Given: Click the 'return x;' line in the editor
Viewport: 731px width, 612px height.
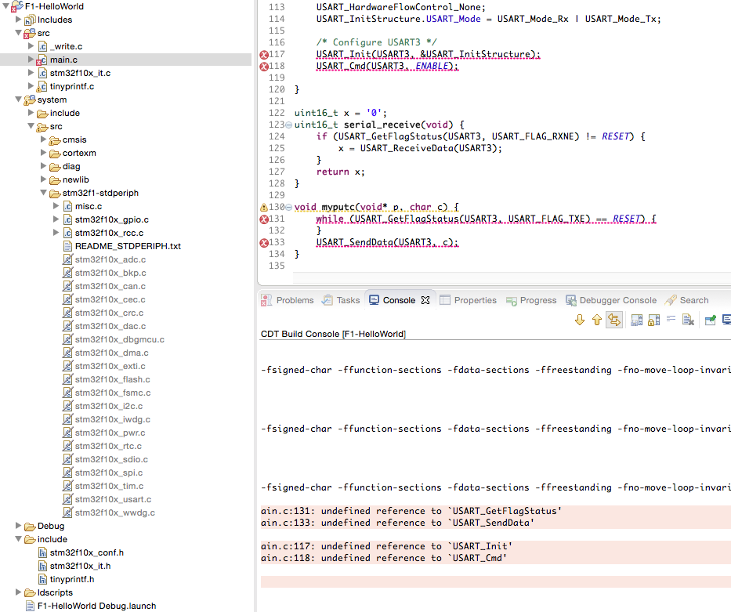Looking at the screenshot, I should coord(340,172).
